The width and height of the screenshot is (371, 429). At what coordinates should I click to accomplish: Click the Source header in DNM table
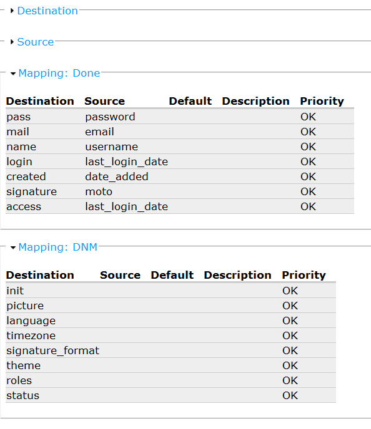121,275
